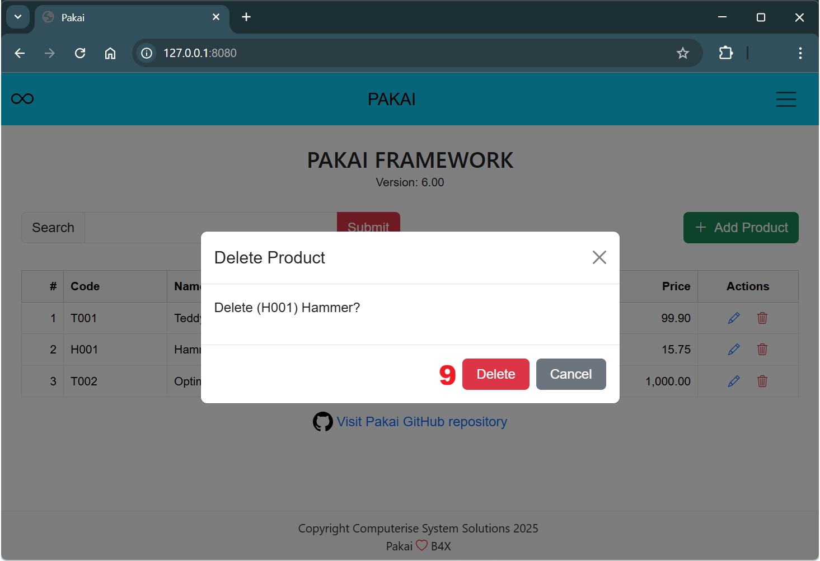Reload the page with the refresh icon
This screenshot has height=561, width=820.
pyautogui.click(x=80, y=53)
